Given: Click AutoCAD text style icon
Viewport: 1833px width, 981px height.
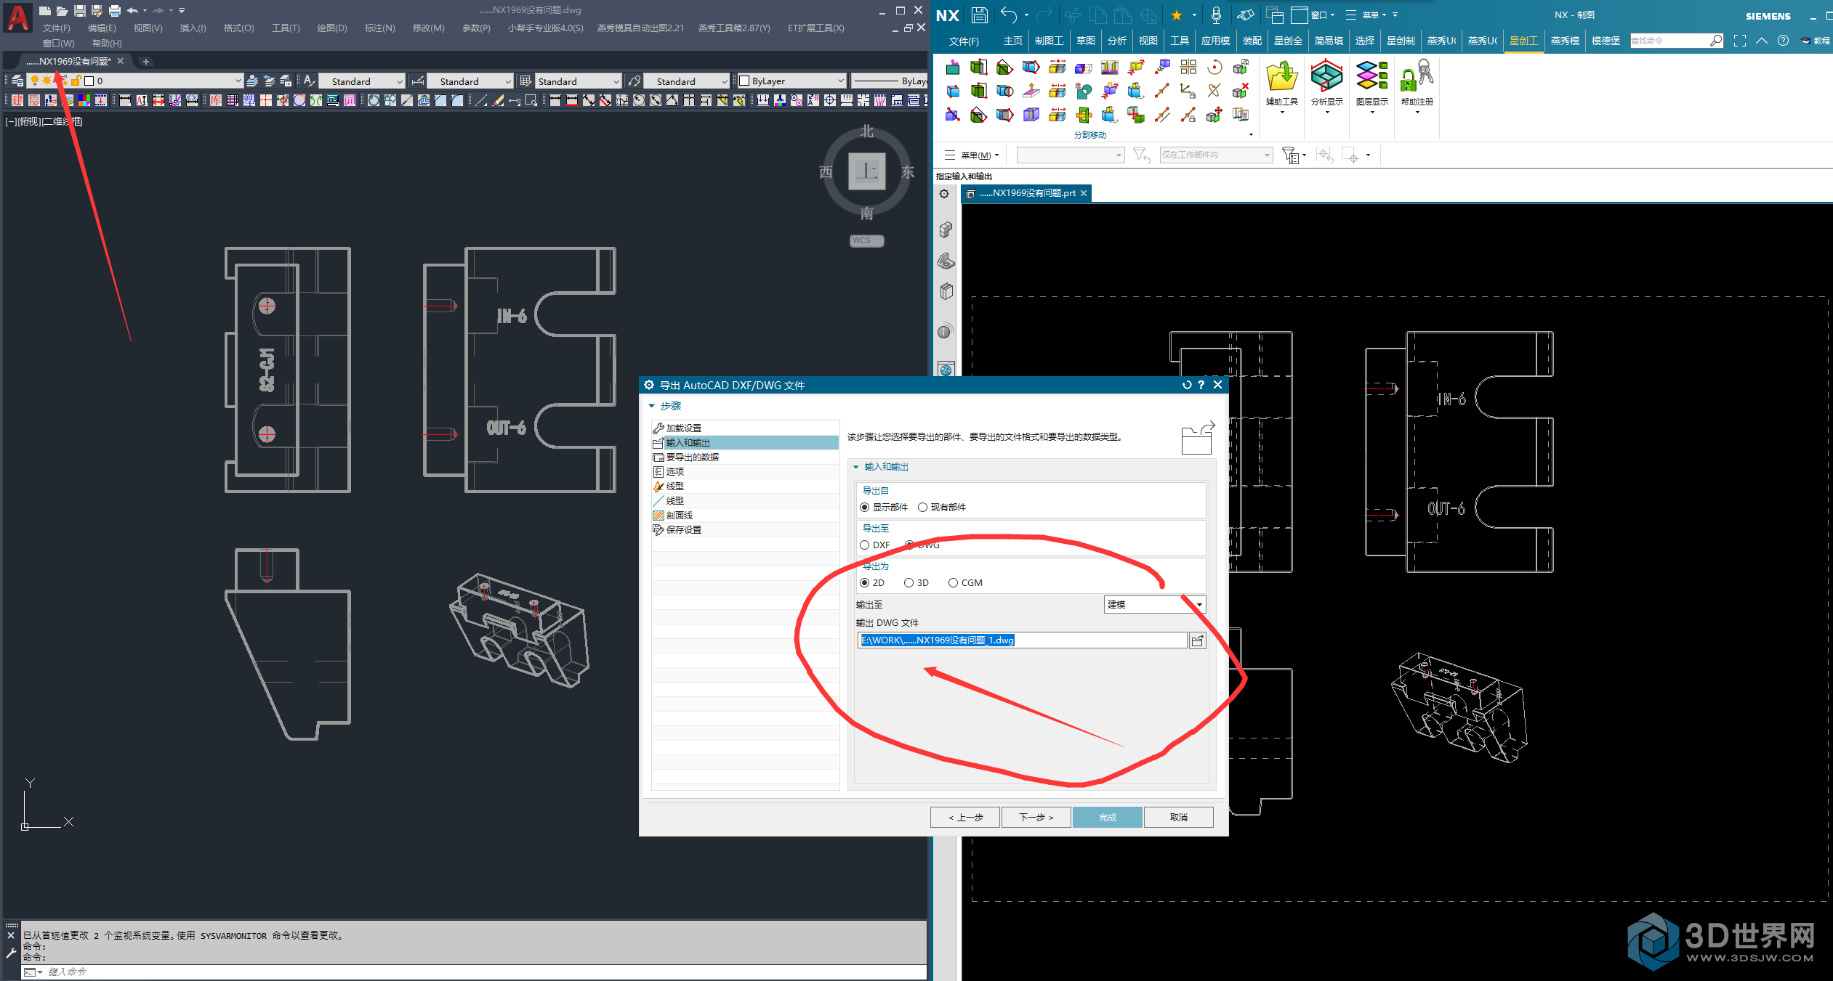Looking at the screenshot, I should (x=309, y=81).
